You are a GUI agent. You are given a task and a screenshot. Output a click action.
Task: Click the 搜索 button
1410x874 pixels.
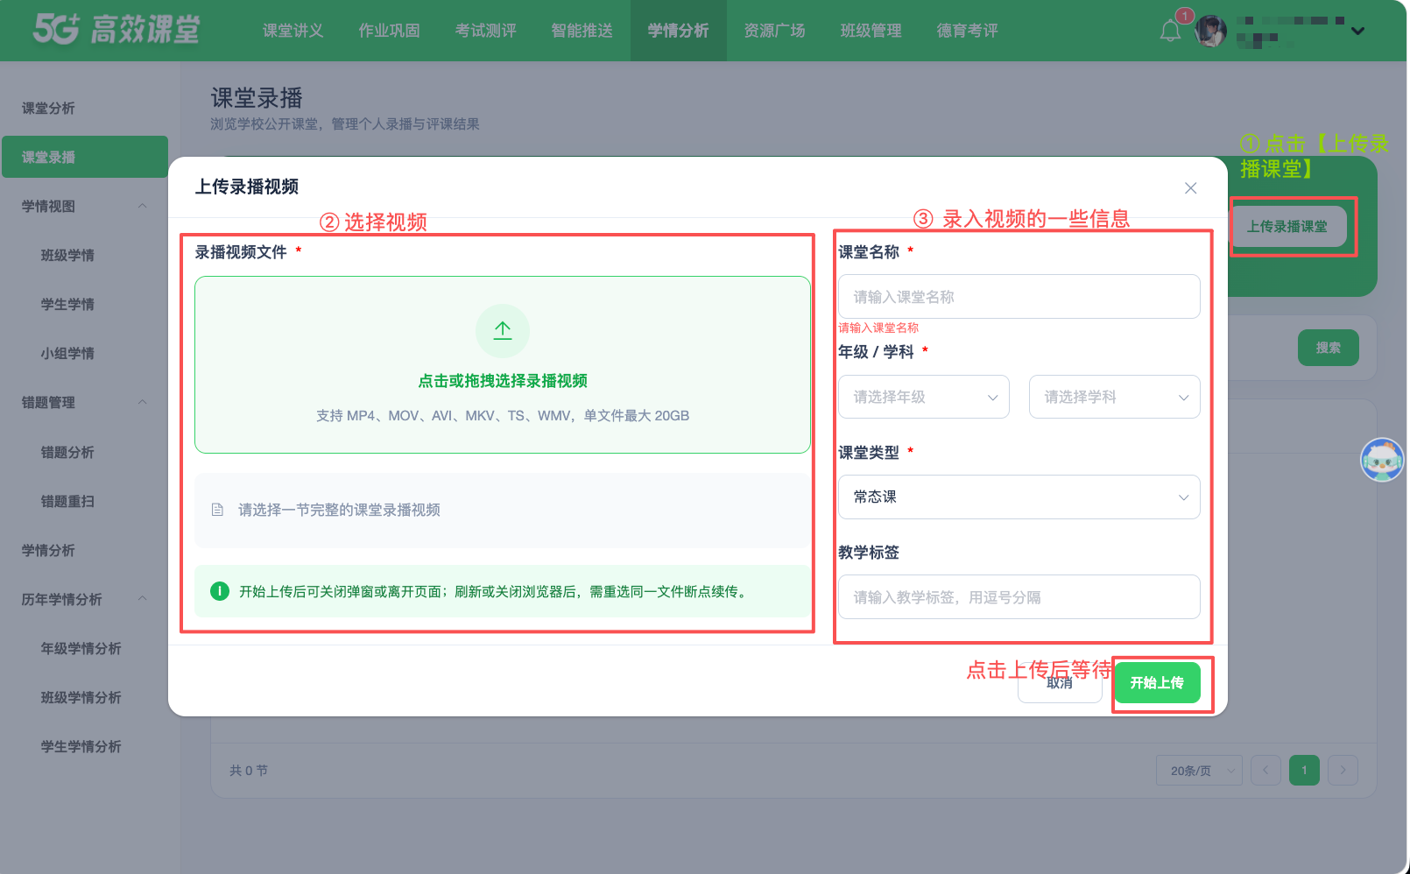click(1329, 348)
